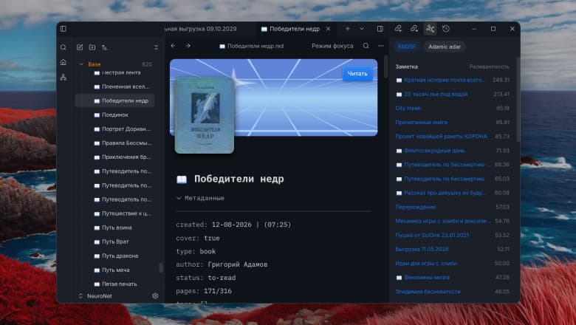Select the BM25F algorithm tab

[407, 47]
